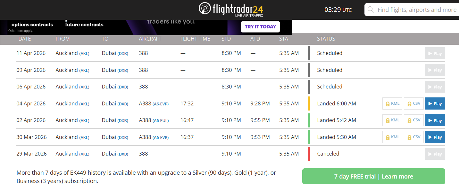
Task: Download CSV for 30 Mar flight
Action: (414, 137)
